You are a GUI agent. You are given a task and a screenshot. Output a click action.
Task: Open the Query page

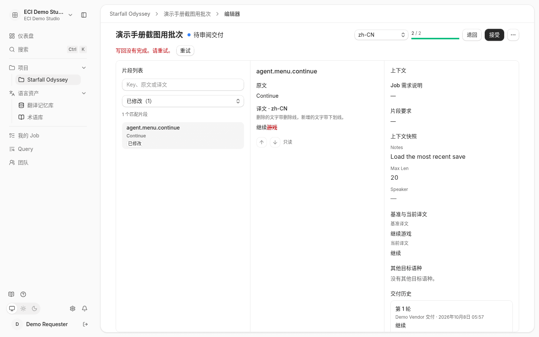tap(48, 149)
